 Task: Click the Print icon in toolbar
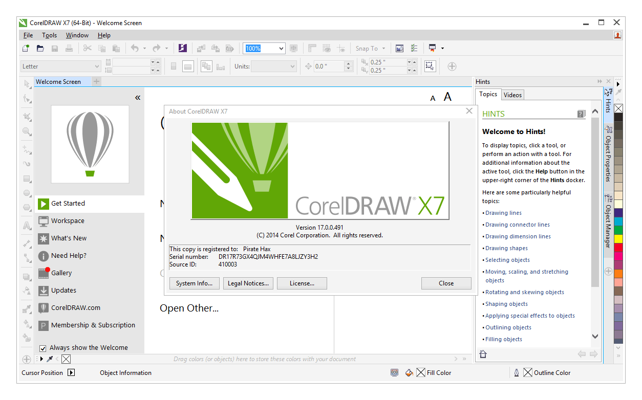point(69,48)
